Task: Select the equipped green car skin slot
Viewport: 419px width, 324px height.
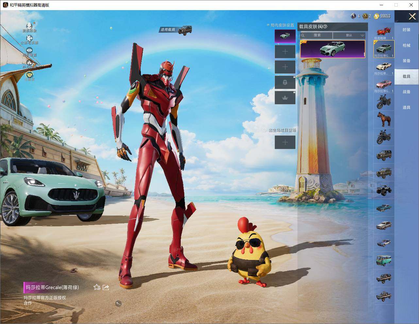Action: point(285,36)
